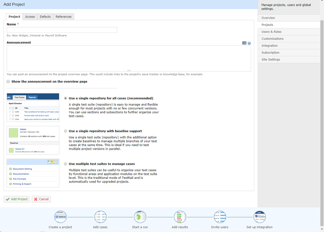Click the 'Set up integration' label
This screenshot has height=232, width=324.
tap(260, 227)
